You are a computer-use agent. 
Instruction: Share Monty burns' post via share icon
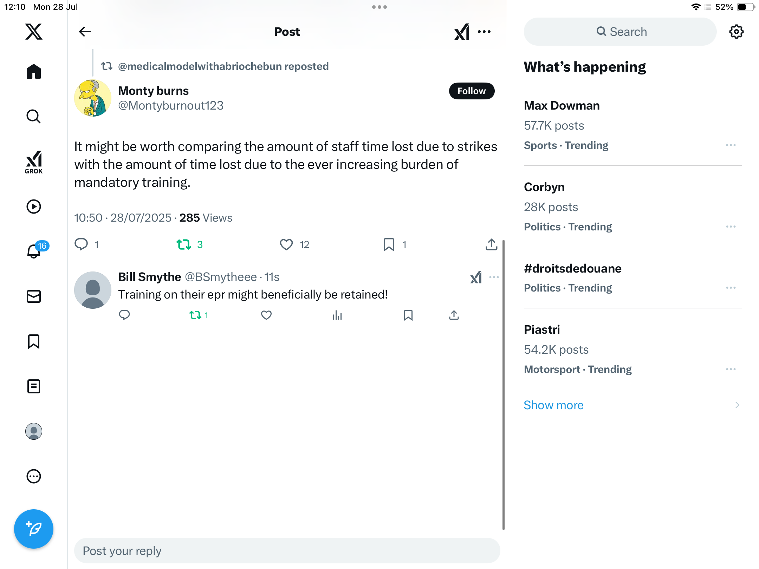[491, 244]
